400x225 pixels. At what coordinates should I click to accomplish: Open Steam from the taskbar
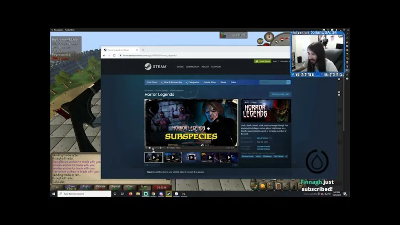168,194
